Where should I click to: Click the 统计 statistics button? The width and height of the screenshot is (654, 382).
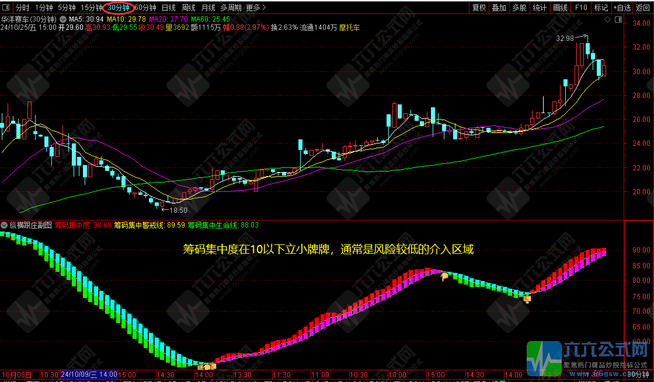click(540, 8)
